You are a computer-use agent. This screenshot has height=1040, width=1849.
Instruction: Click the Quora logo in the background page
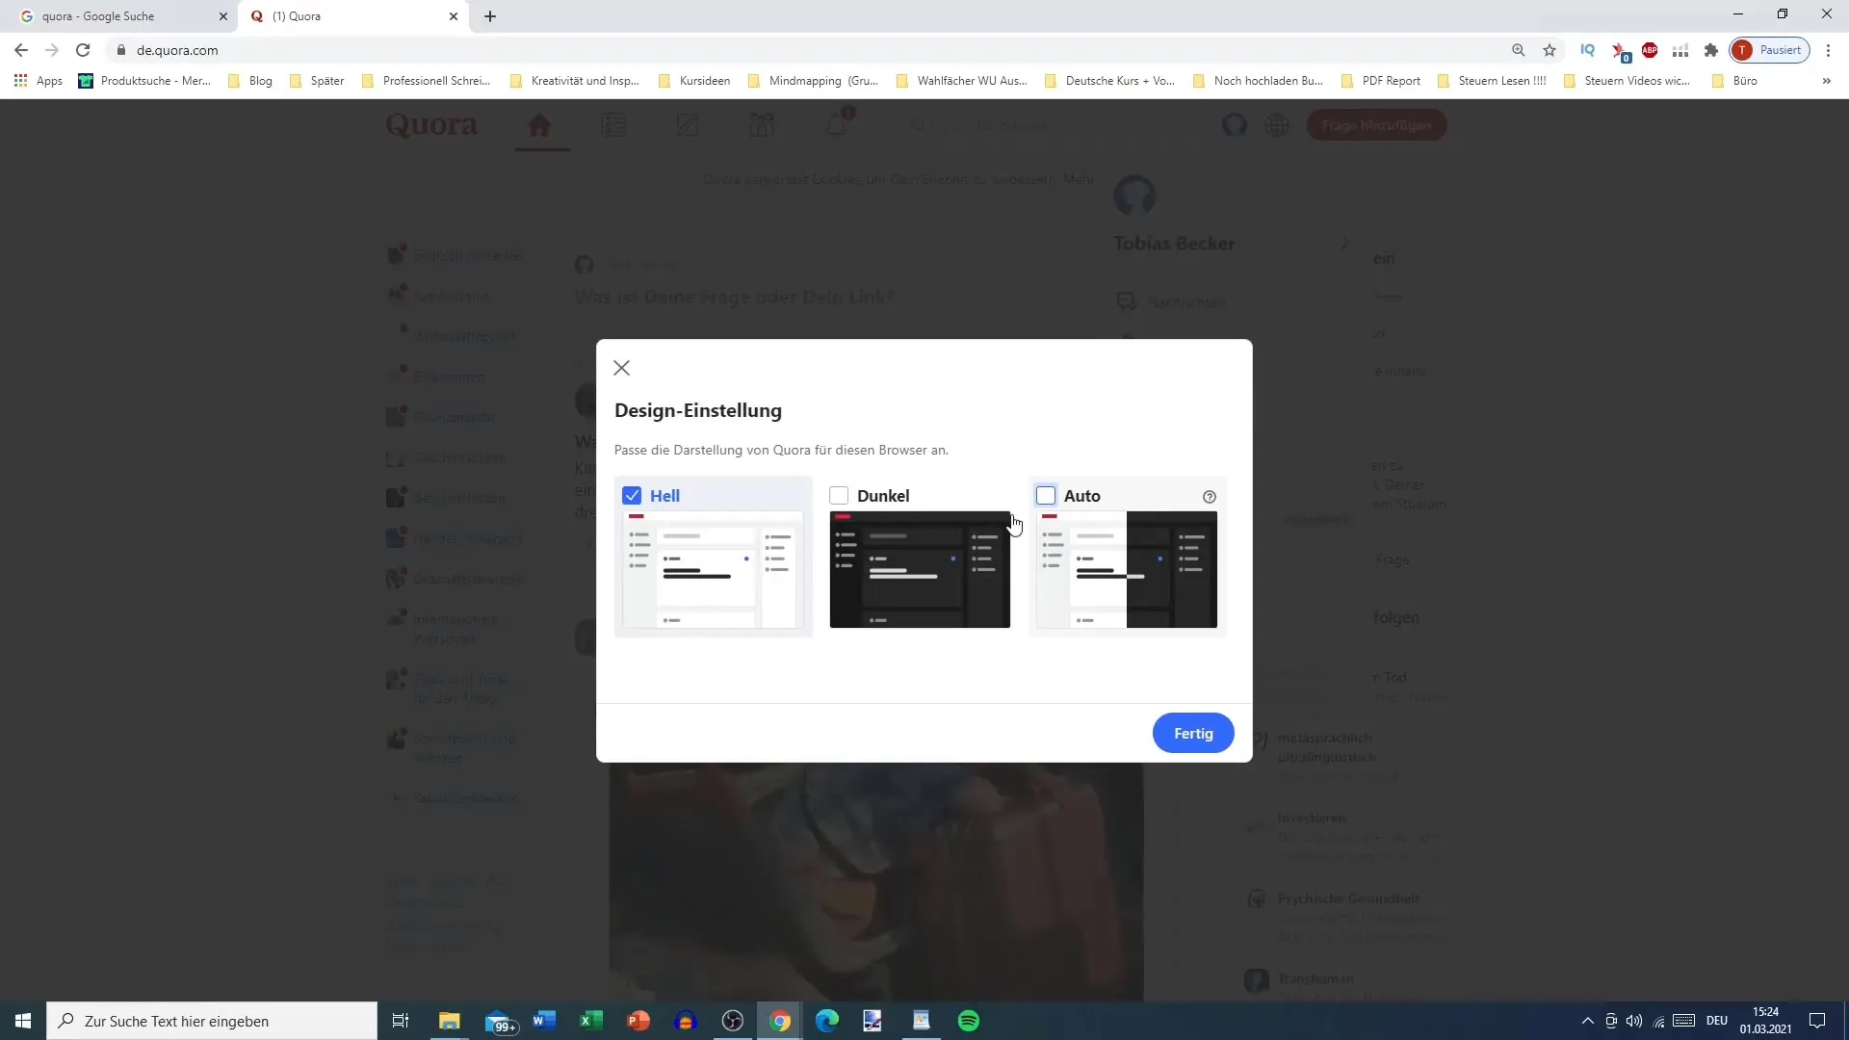pos(431,125)
